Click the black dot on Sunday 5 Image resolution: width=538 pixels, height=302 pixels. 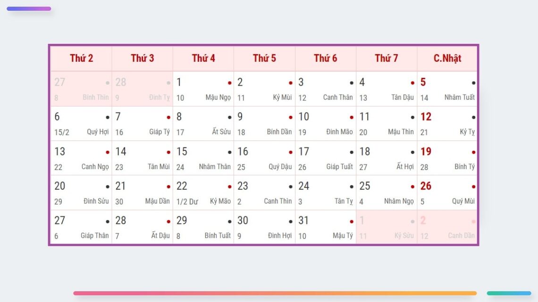(x=473, y=83)
